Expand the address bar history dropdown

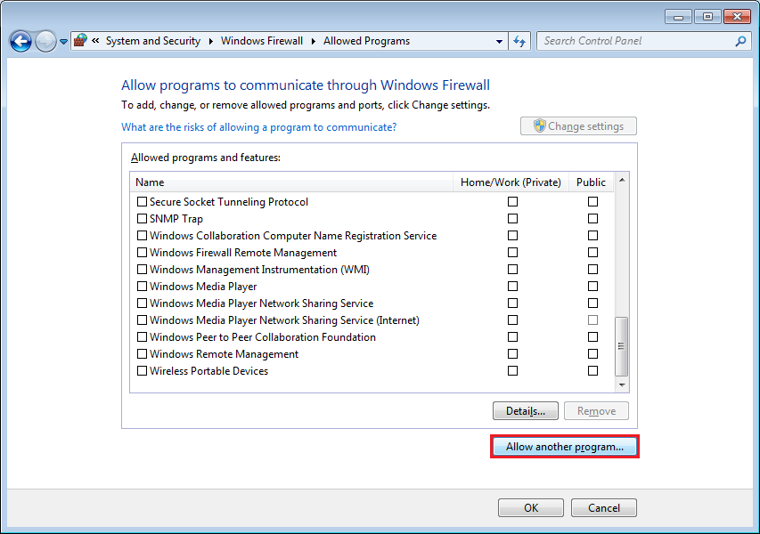pyautogui.click(x=499, y=41)
